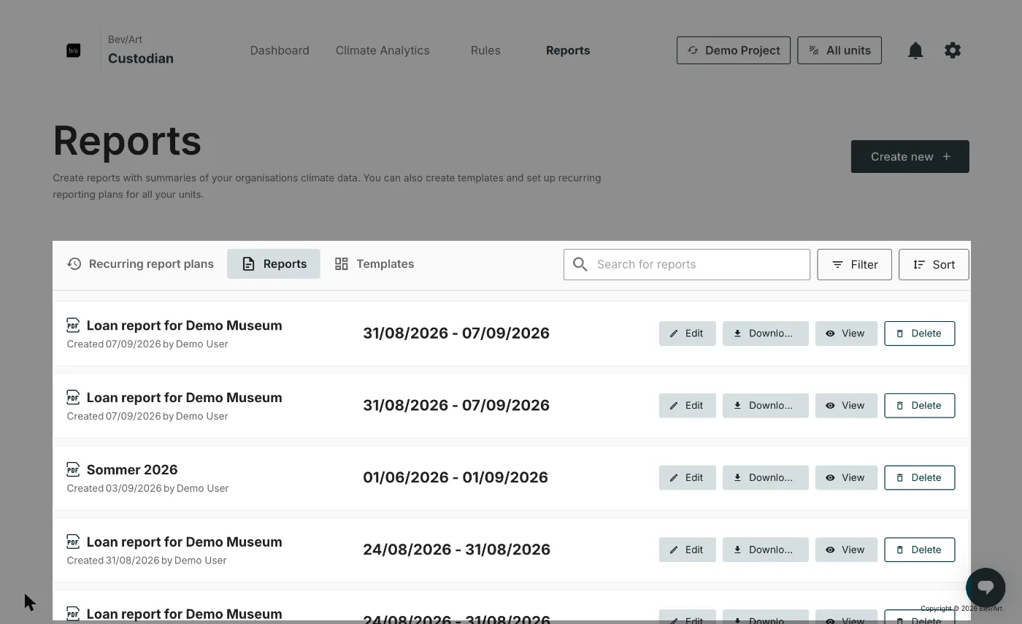Open the Filter options
Viewport: 1022px width, 624px height.
[x=855, y=264]
